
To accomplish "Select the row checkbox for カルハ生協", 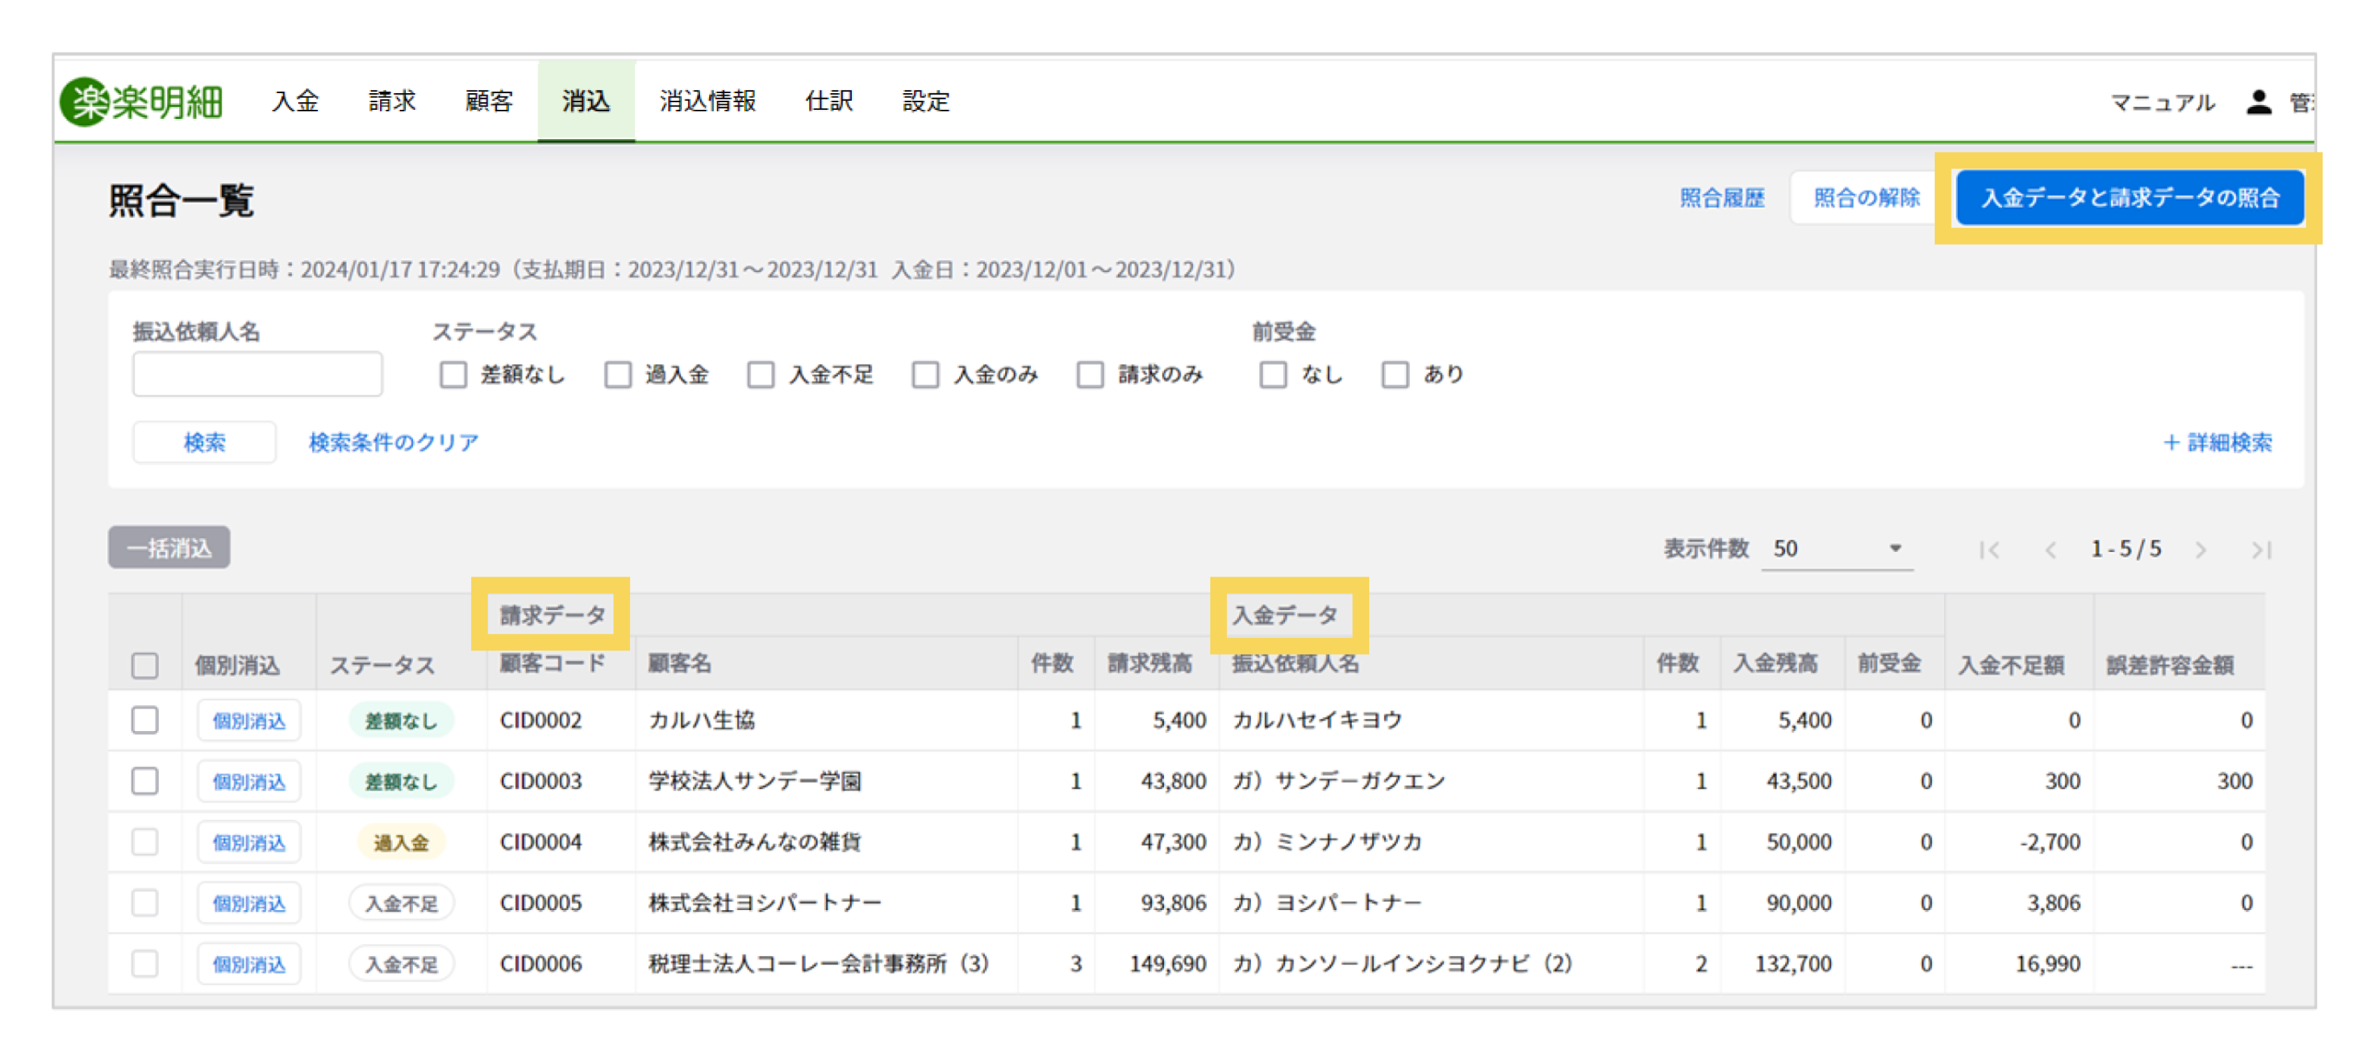I will pyautogui.click(x=145, y=720).
